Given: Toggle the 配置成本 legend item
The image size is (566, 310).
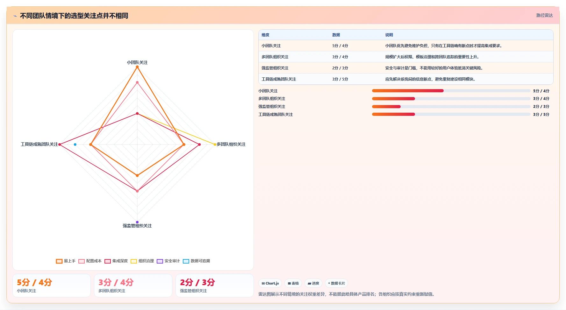Looking at the screenshot, I should pyautogui.click(x=90, y=261).
